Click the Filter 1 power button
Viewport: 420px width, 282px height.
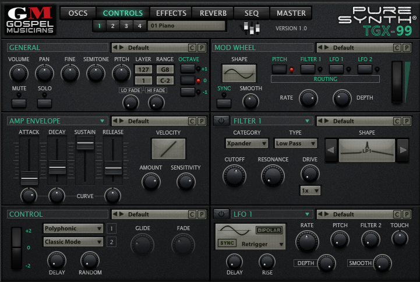(x=221, y=121)
